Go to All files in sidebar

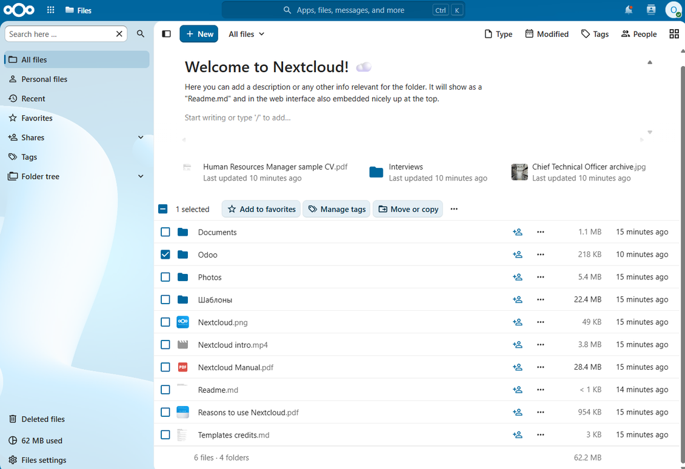pyautogui.click(x=77, y=59)
